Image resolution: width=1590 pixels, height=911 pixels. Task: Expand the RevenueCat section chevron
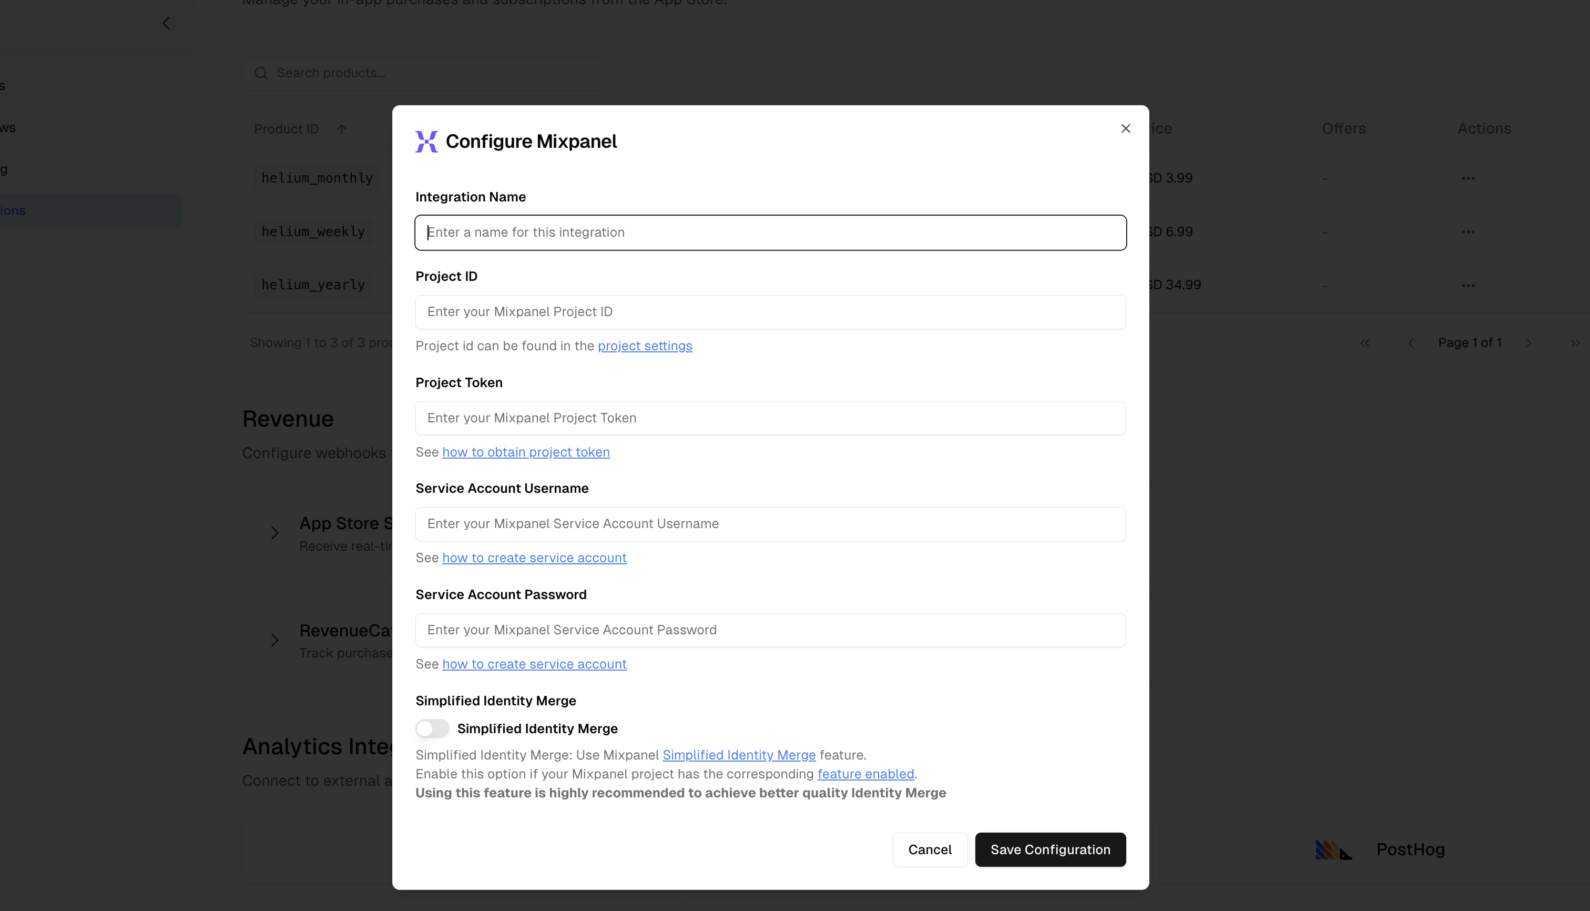point(274,640)
